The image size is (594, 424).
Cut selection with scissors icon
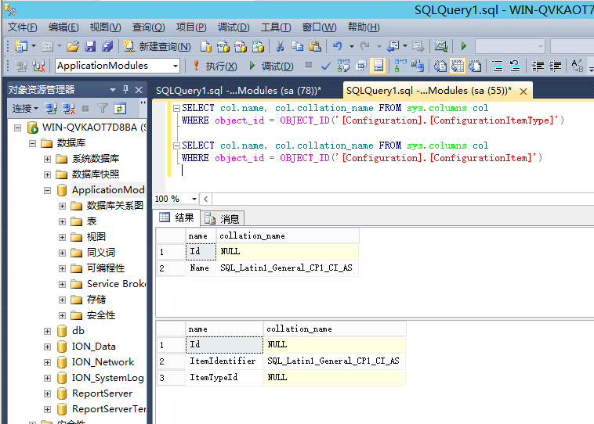[x=280, y=46]
